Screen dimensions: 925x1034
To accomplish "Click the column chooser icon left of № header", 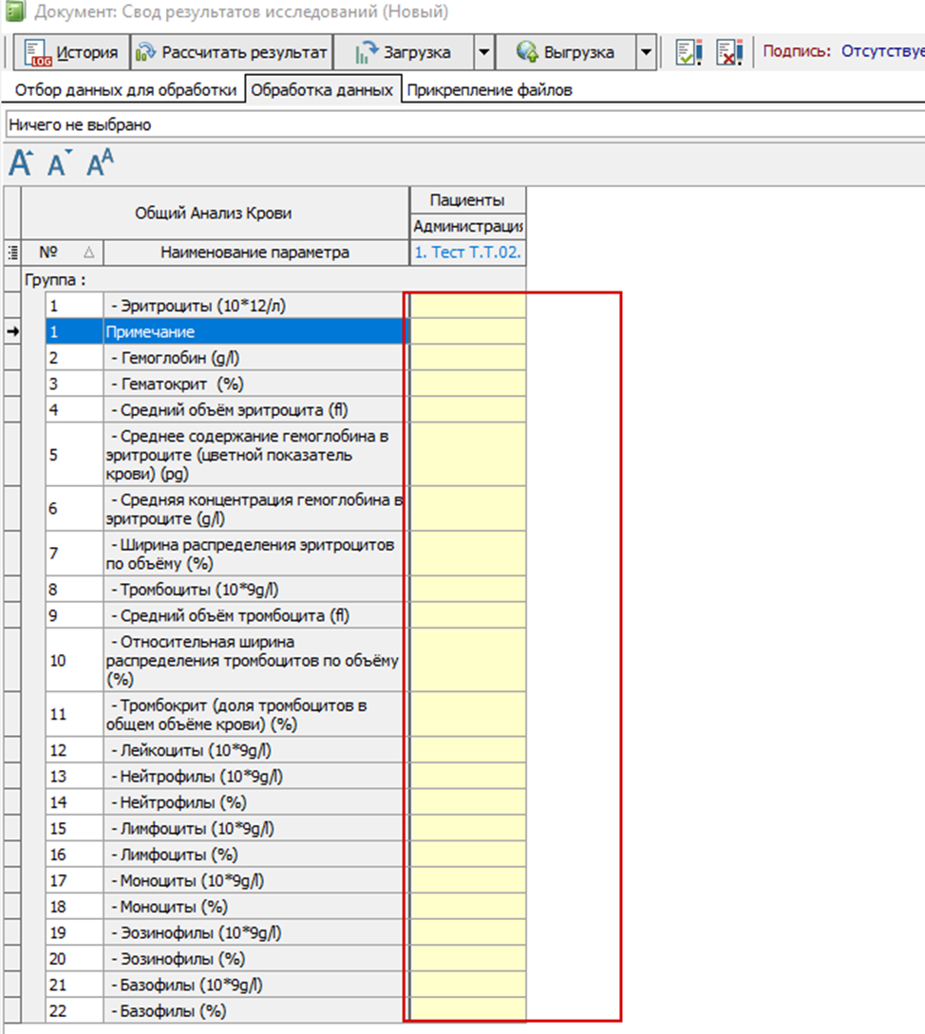I will [x=12, y=253].
